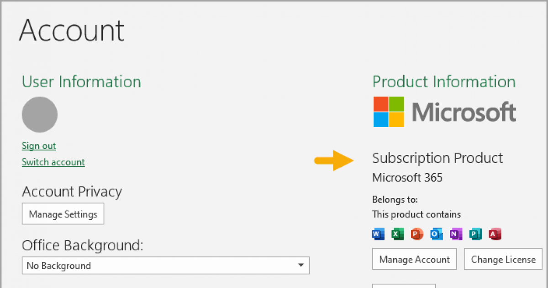Expand the Office Background dropdown arrow
This screenshot has height=288, width=548.
[300, 266]
